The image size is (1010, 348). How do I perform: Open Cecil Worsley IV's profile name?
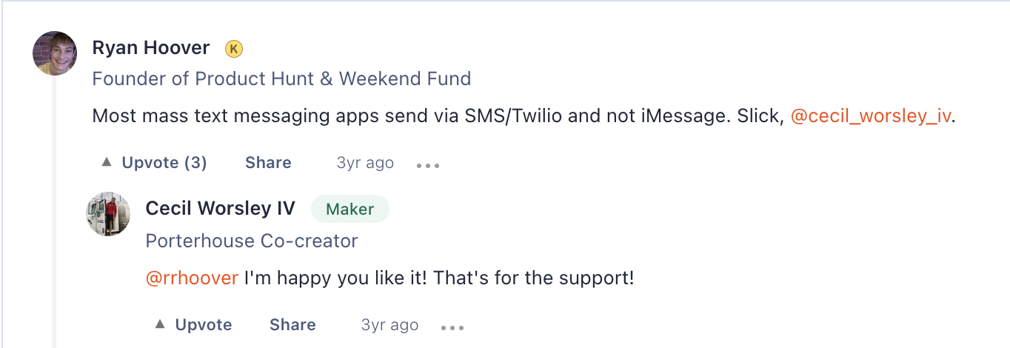(221, 209)
